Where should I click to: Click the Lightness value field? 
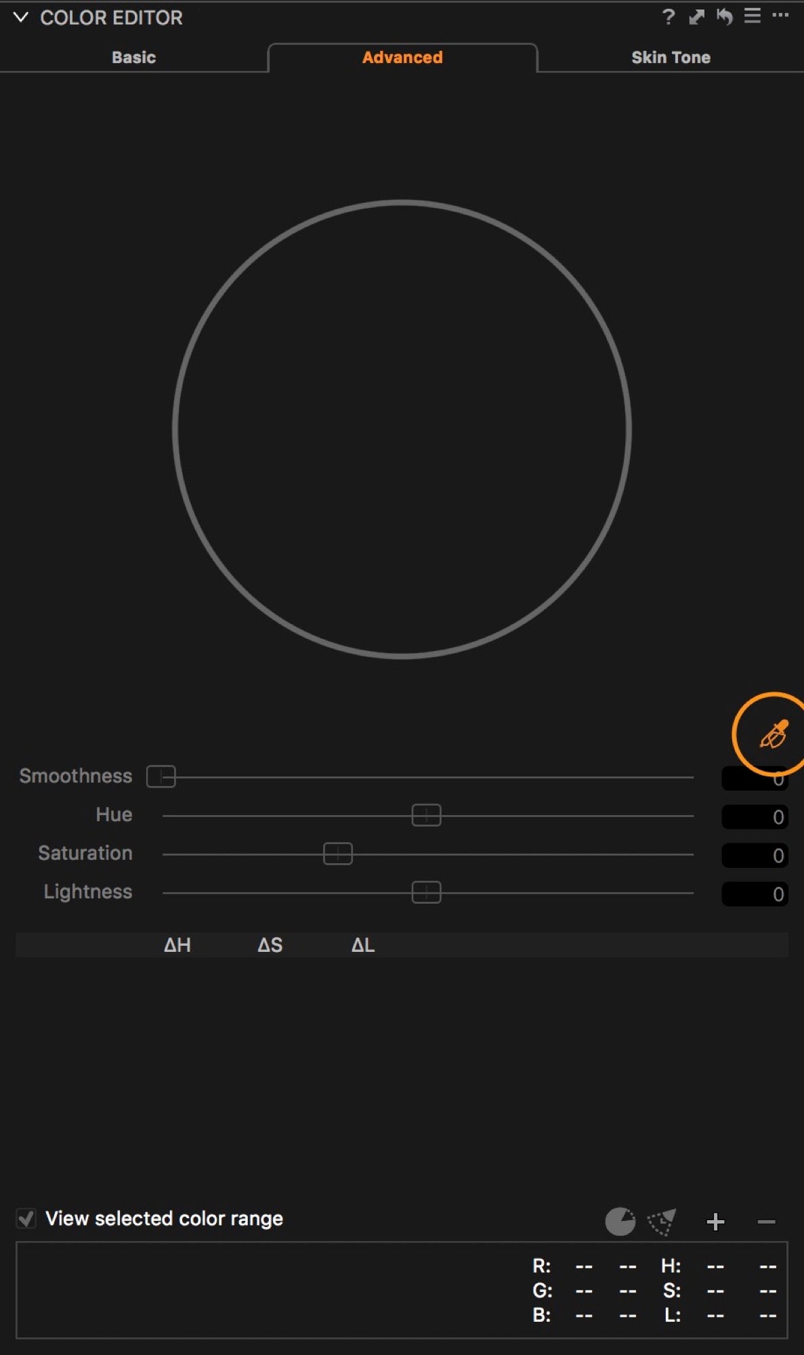click(755, 894)
